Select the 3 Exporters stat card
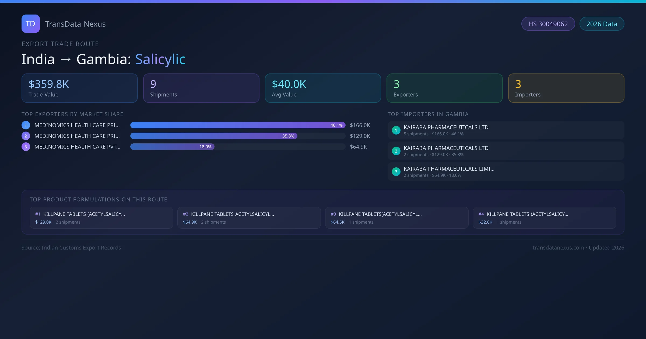This screenshot has width=646, height=339. 444,88
